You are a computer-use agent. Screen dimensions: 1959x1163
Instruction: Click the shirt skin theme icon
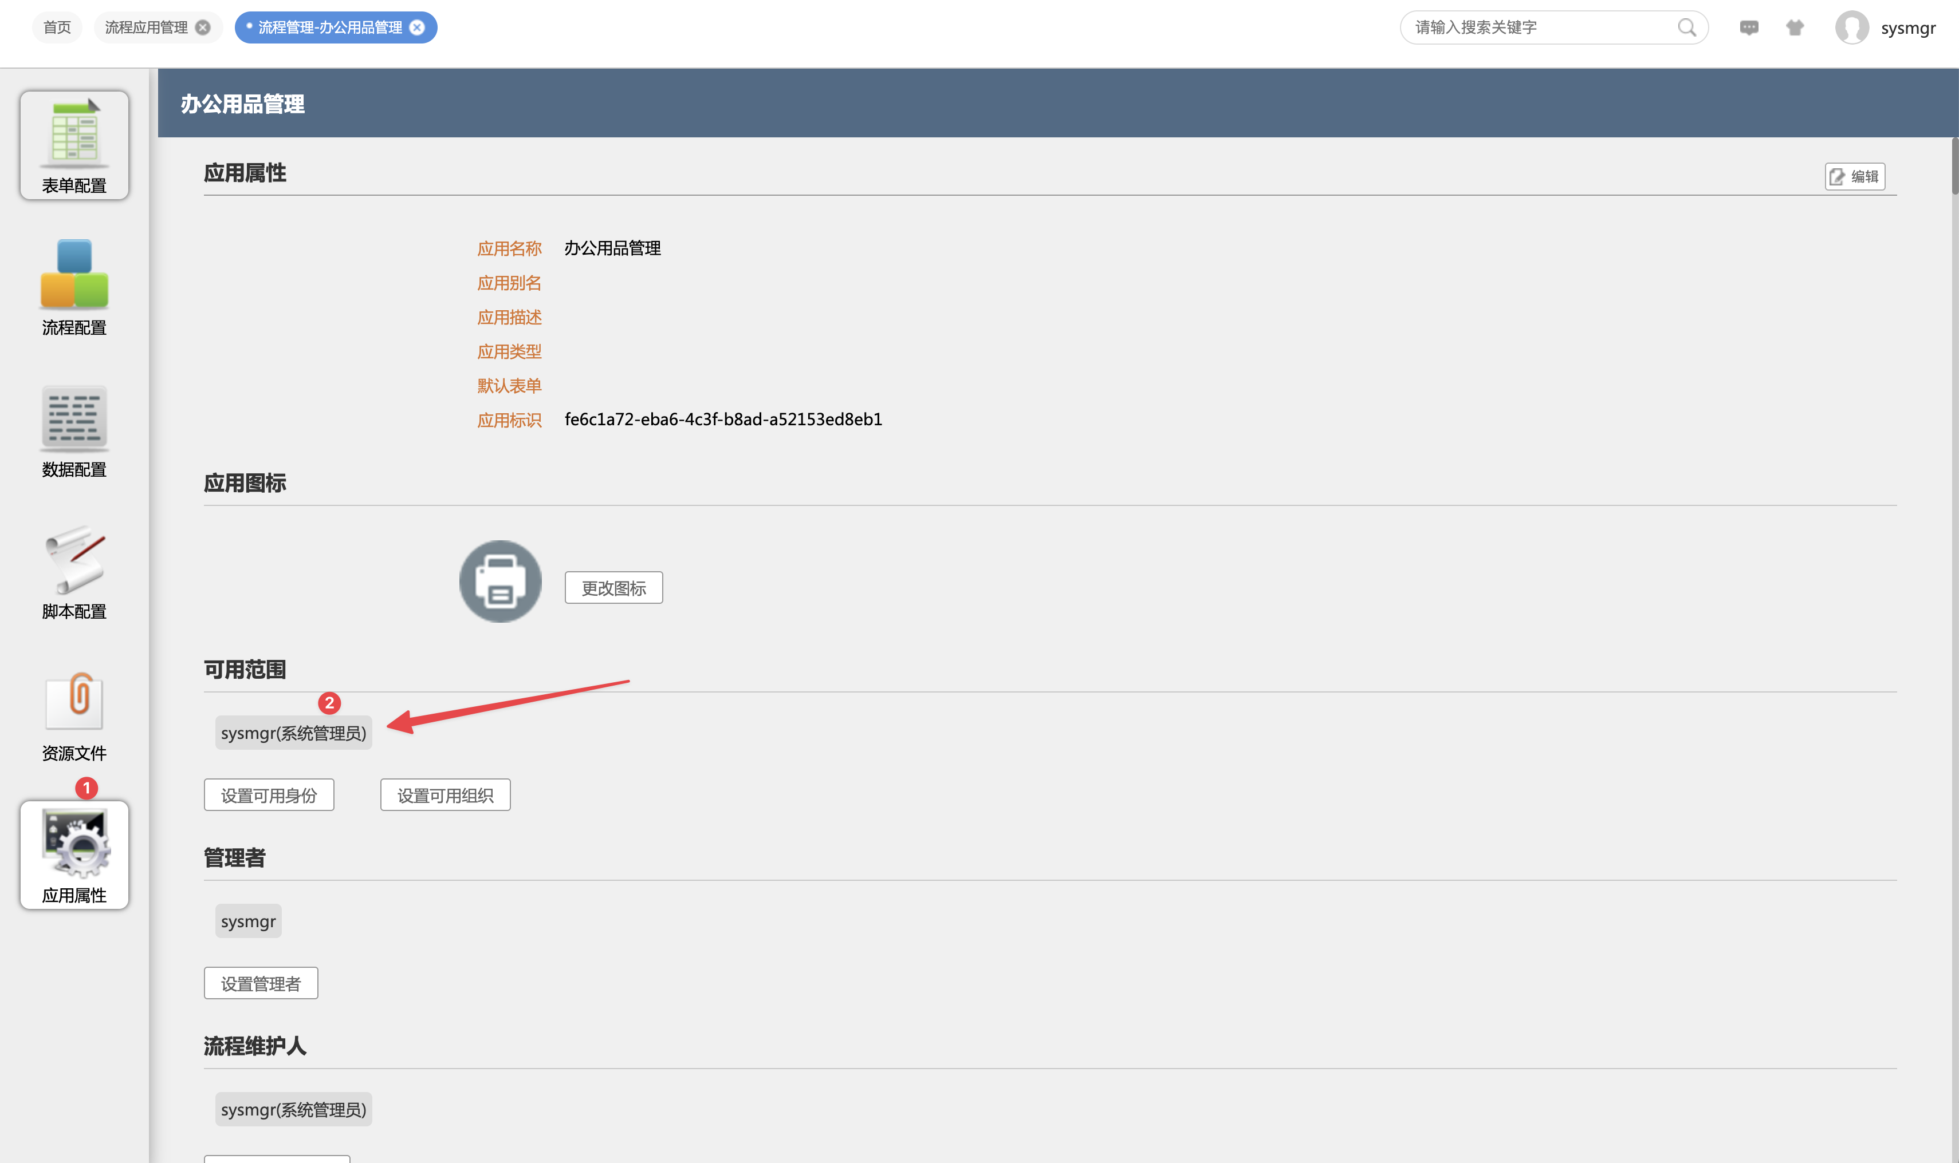point(1795,28)
